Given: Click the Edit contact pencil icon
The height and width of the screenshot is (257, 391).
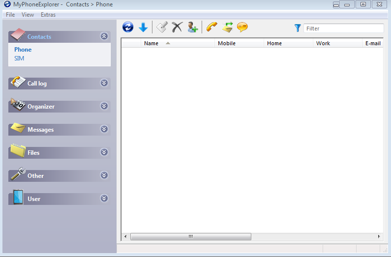Looking at the screenshot, I should (162, 27).
